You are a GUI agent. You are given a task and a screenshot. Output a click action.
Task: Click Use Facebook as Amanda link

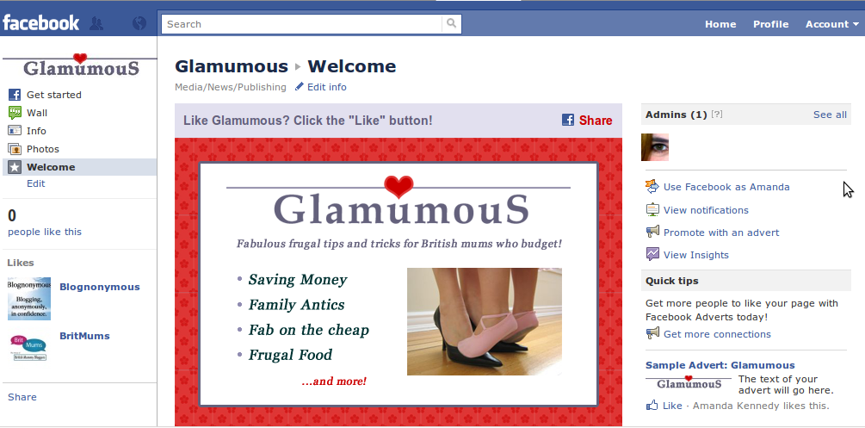tap(726, 187)
